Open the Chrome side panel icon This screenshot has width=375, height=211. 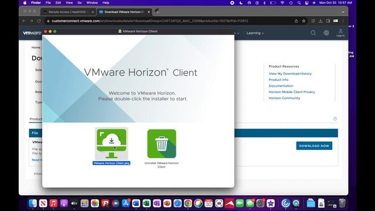pyautogui.click(x=328, y=21)
